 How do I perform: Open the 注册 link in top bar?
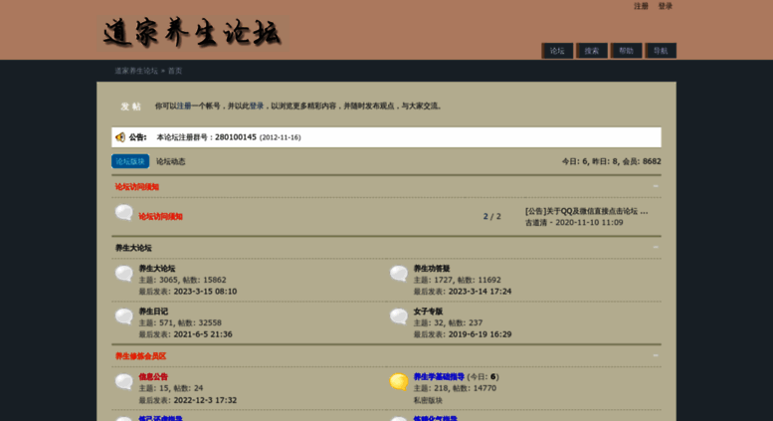pyautogui.click(x=641, y=6)
